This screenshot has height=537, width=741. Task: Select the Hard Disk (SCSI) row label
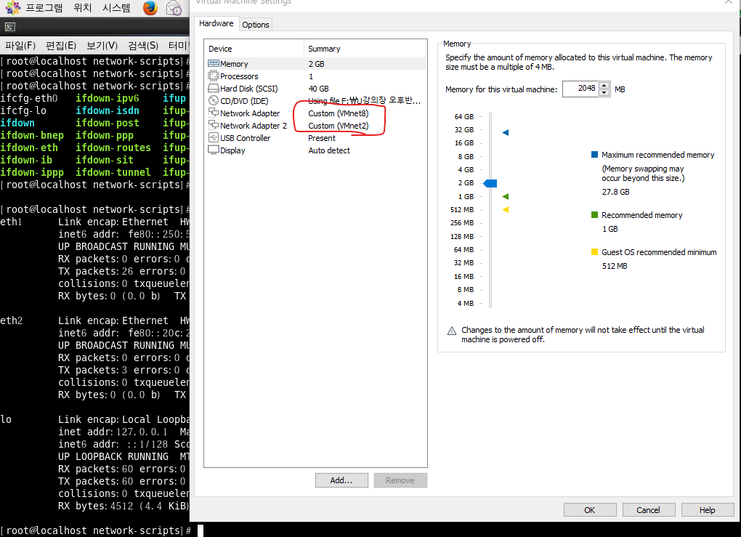point(248,89)
